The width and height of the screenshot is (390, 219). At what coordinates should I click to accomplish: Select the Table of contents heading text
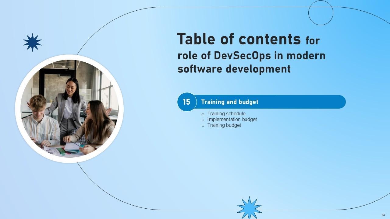pyautogui.click(x=239, y=39)
